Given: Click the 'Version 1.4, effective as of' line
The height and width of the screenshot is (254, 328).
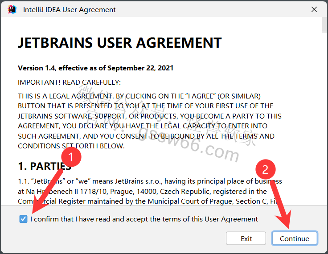Looking at the screenshot, I should [95, 68].
